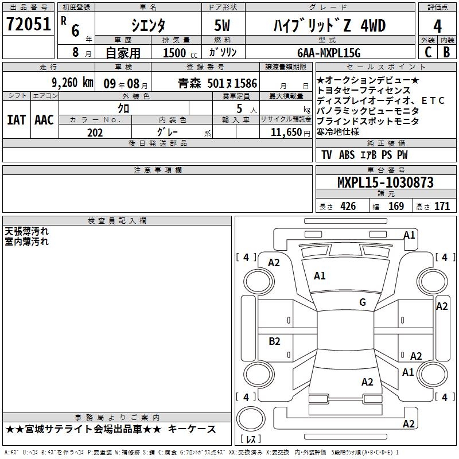Select exterior color クロ

pyautogui.click(x=123, y=108)
